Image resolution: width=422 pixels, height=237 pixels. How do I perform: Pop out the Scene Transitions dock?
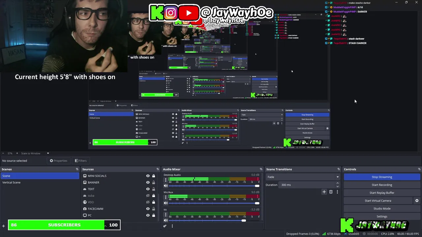tap(339, 169)
